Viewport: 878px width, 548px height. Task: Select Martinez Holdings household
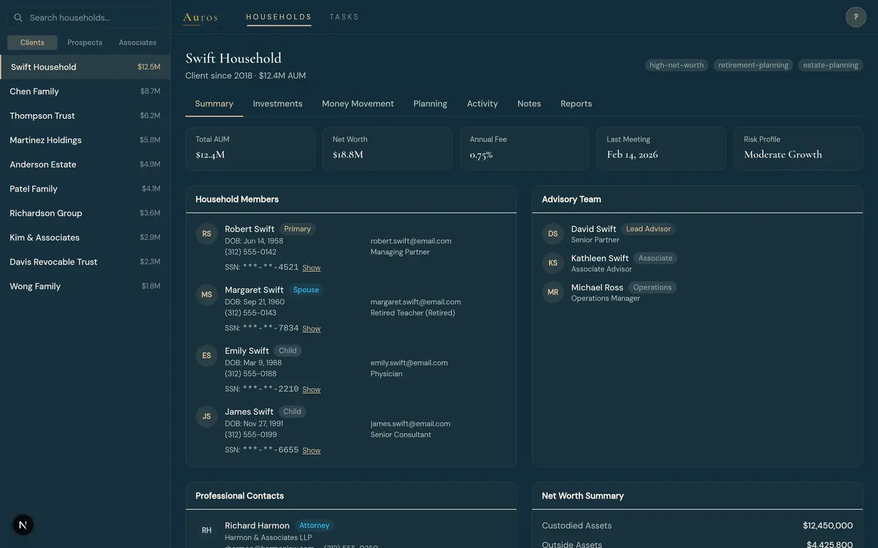pos(85,140)
